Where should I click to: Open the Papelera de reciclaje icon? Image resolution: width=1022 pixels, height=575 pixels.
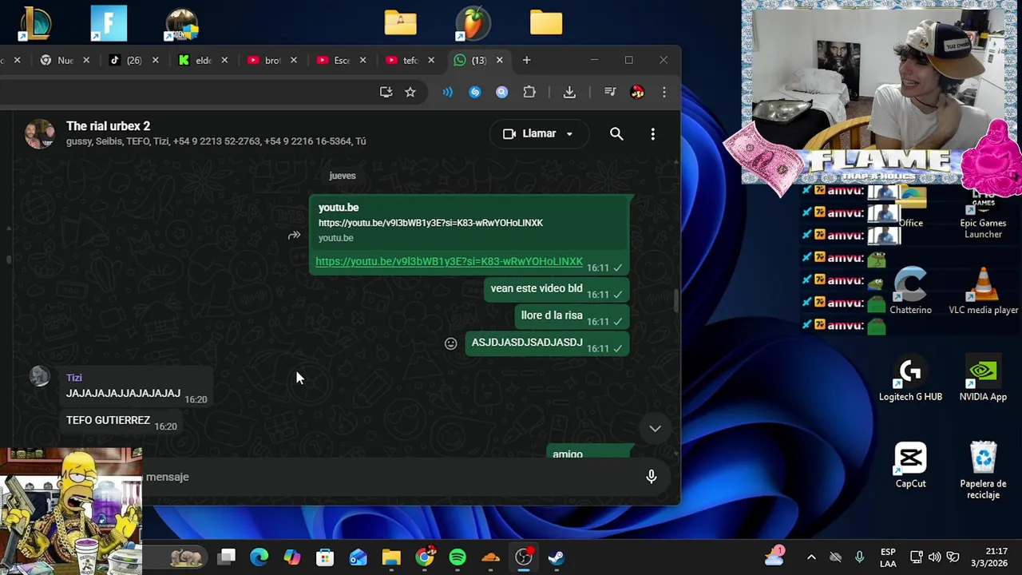tap(983, 470)
